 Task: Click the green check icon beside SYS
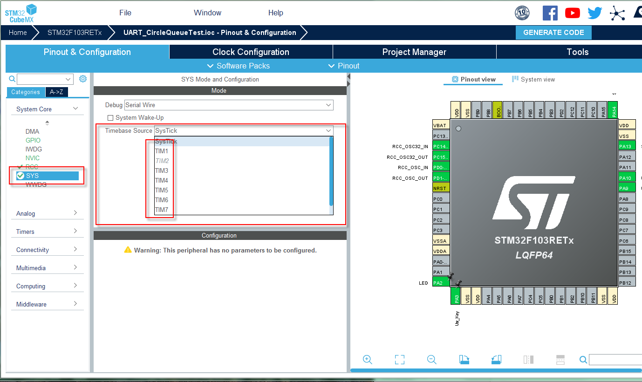[x=20, y=176]
